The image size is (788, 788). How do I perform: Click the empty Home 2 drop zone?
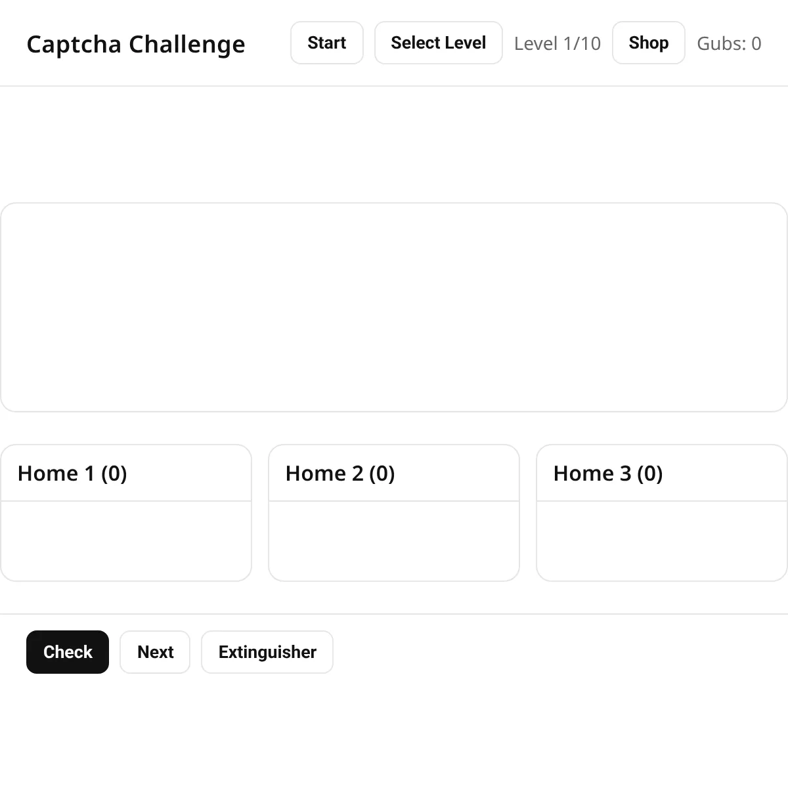[394, 541]
